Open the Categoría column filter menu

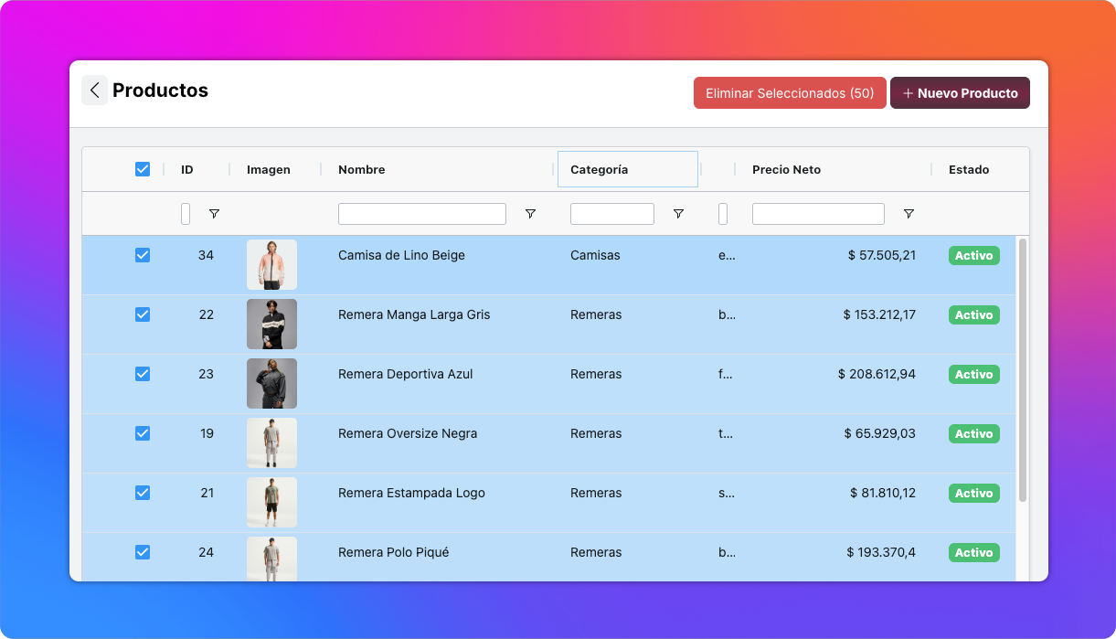click(x=678, y=214)
